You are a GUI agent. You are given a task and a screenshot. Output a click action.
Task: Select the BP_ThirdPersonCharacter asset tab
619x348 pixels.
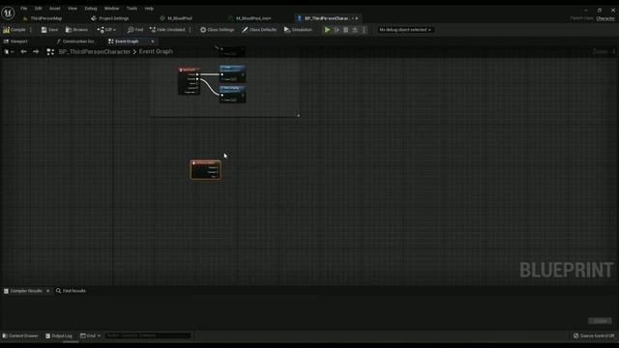click(326, 18)
